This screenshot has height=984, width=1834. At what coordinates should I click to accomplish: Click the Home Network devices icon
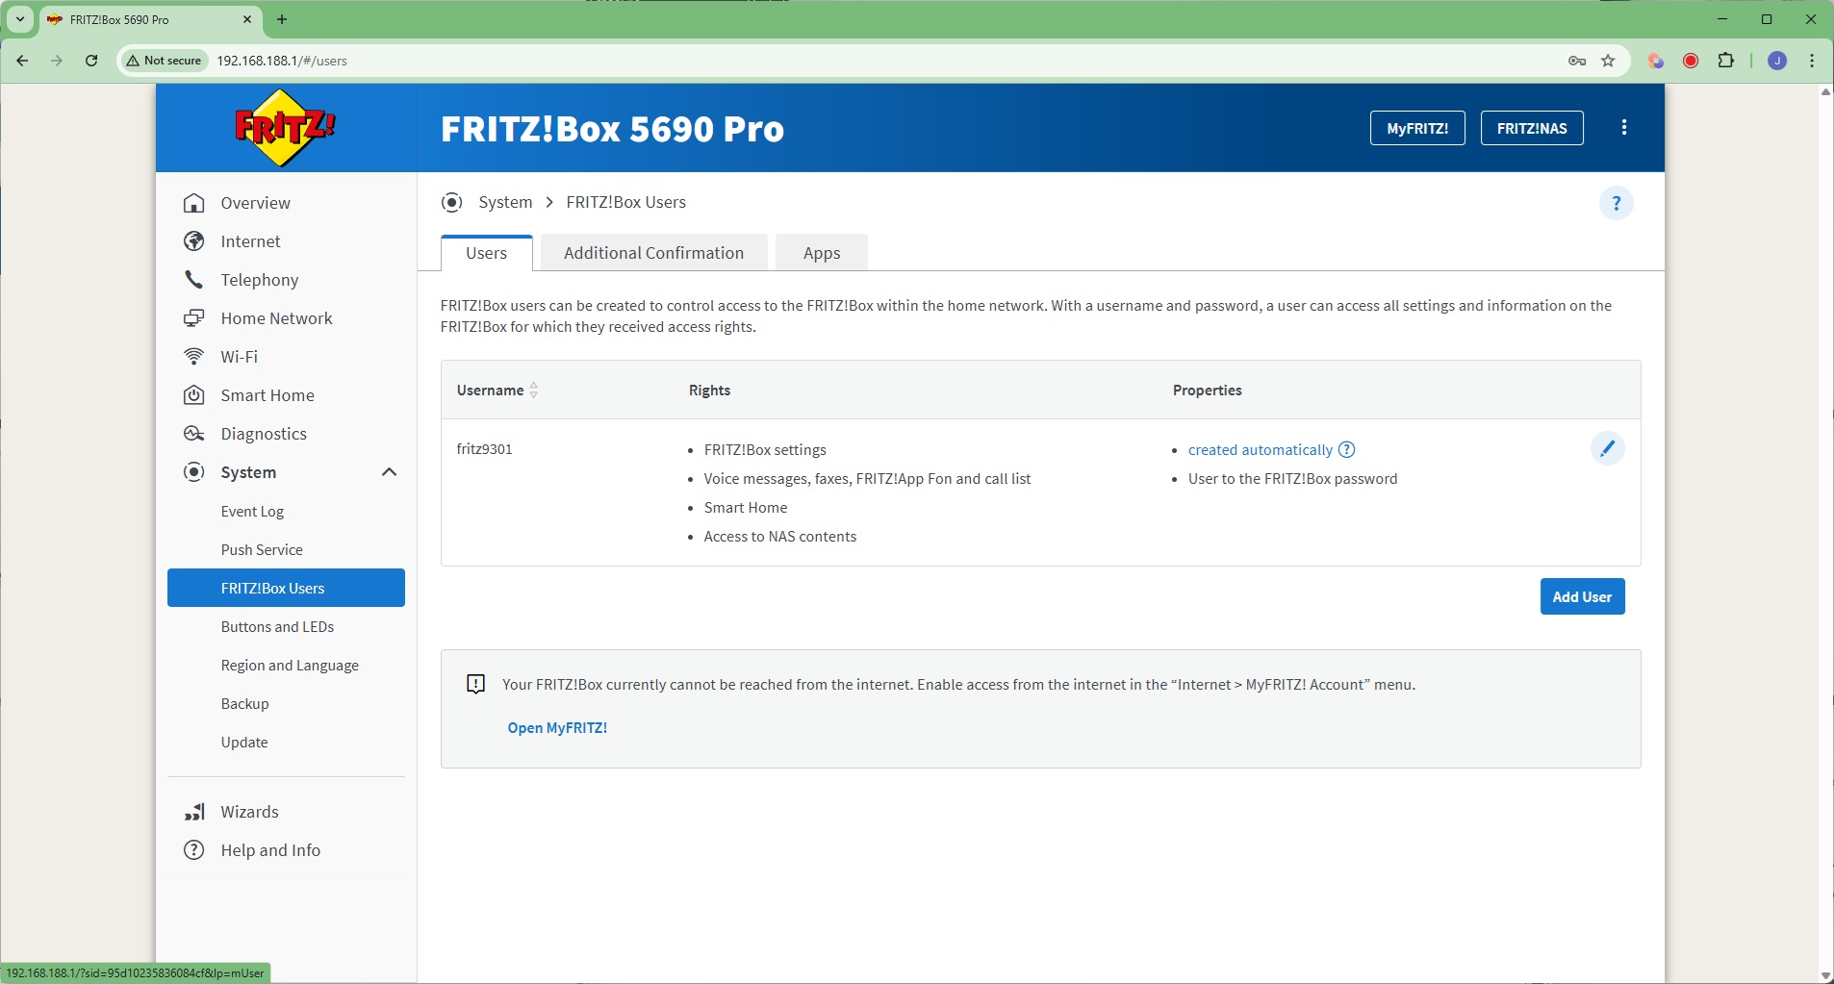(x=194, y=318)
